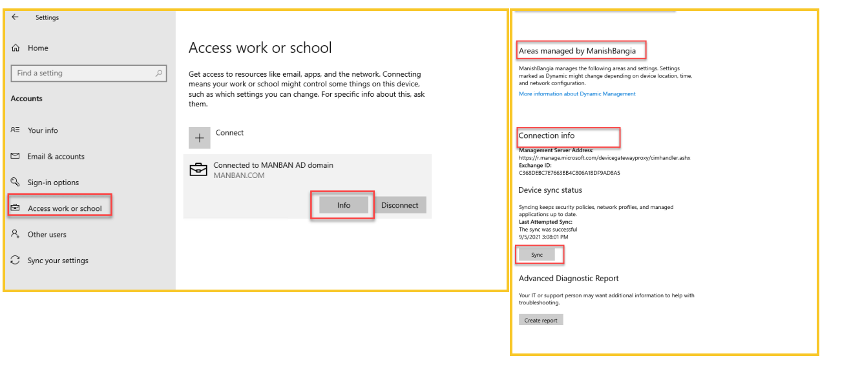
Task: Click the sync timestamp 9/5/2021 3:08:01 PM
Action: coord(544,237)
